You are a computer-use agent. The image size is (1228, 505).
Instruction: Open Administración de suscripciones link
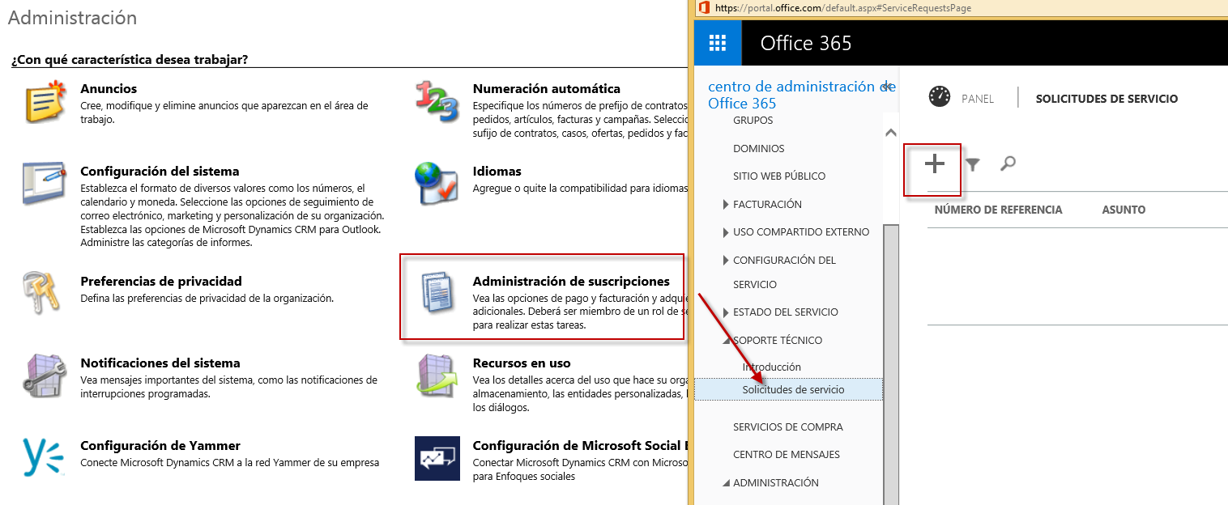coord(571,282)
